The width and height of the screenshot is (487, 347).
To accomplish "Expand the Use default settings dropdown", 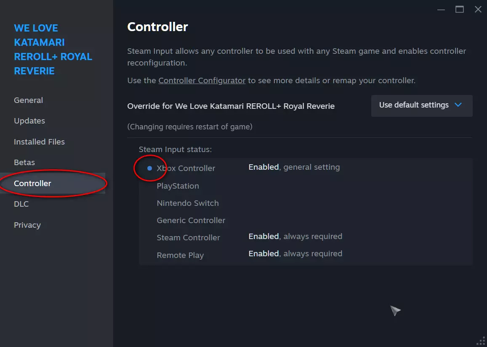I will (x=421, y=105).
